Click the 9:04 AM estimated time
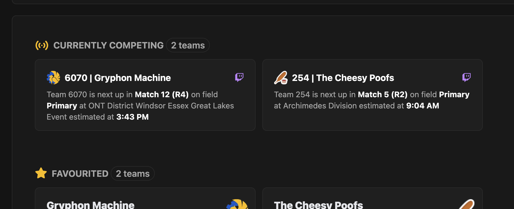 point(423,106)
